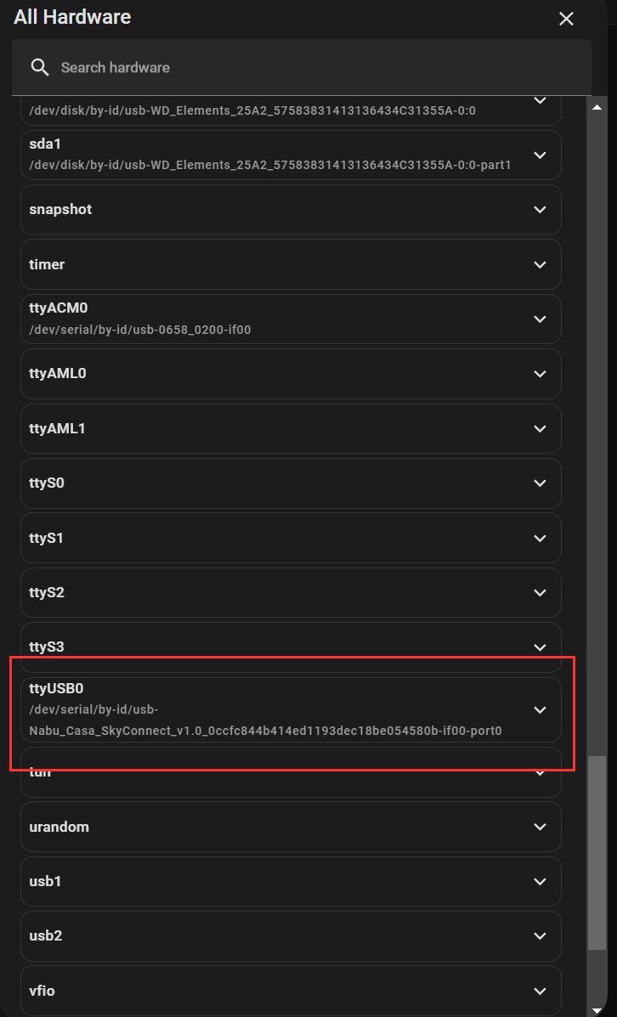The height and width of the screenshot is (1017, 617).
Task: Click the search magnifier icon
Action: tap(39, 67)
